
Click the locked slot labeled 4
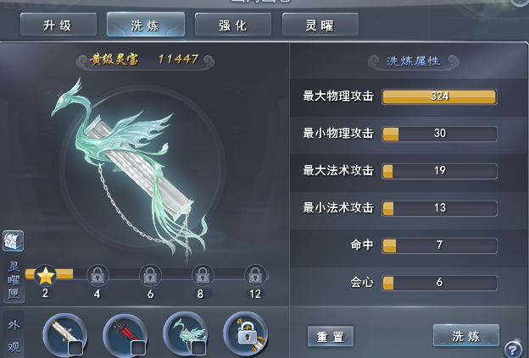(x=97, y=276)
